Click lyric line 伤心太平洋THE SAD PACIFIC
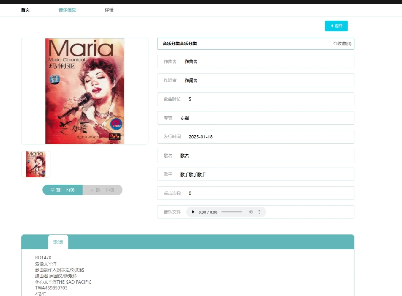Screen dimensions: 402x296 click(63, 282)
